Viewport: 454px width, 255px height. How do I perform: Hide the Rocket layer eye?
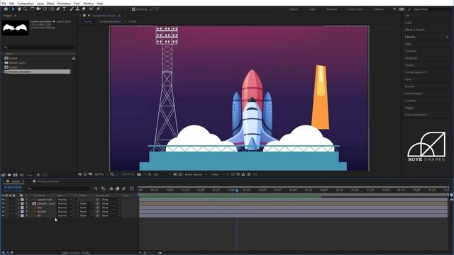click(x=3, y=212)
